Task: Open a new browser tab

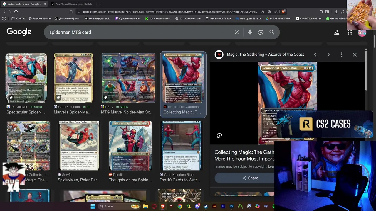Action: coord(100,4)
